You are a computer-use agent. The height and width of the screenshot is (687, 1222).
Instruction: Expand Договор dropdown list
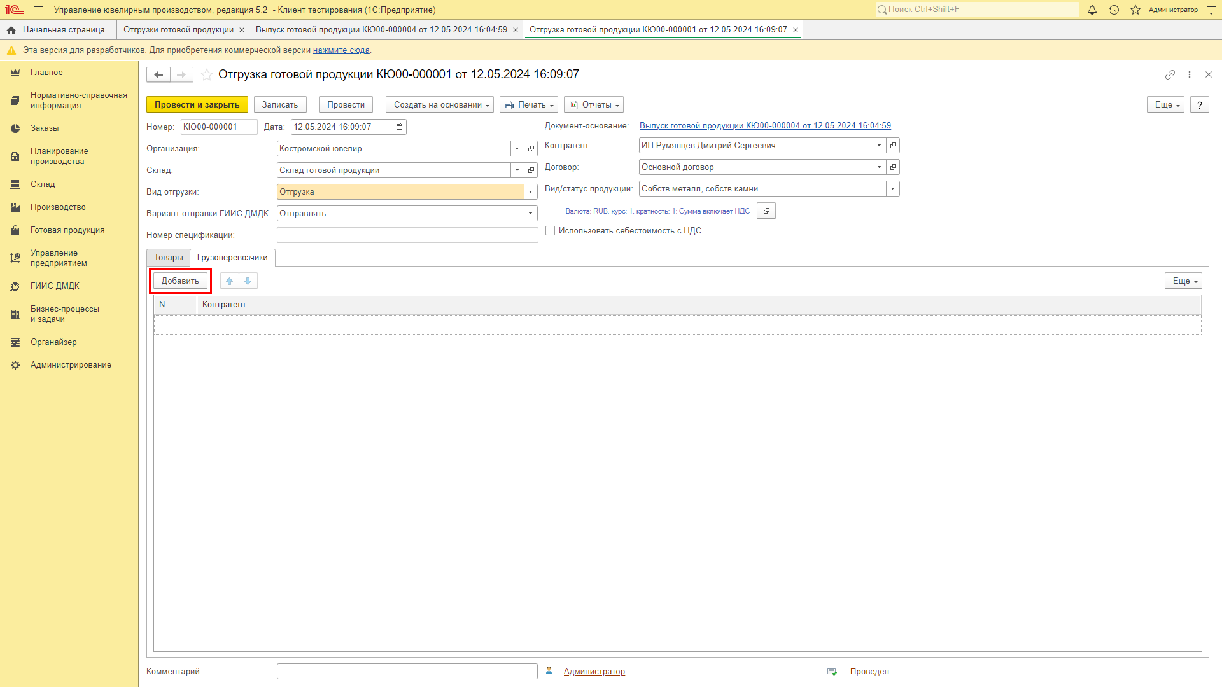[880, 167]
